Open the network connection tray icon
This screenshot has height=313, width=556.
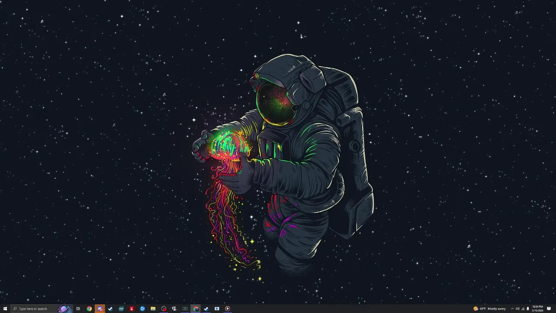point(523,309)
